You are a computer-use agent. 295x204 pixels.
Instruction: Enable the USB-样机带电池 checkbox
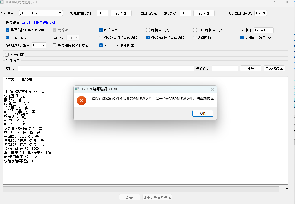195,30
